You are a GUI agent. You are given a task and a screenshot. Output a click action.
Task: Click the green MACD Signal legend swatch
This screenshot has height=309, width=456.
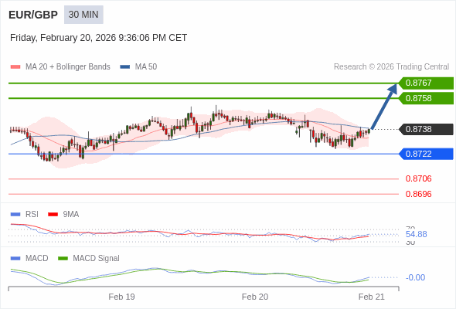click(63, 259)
